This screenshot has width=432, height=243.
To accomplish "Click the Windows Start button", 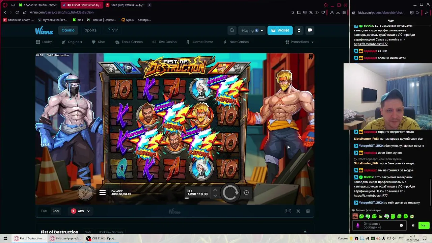I will (x=5, y=239).
